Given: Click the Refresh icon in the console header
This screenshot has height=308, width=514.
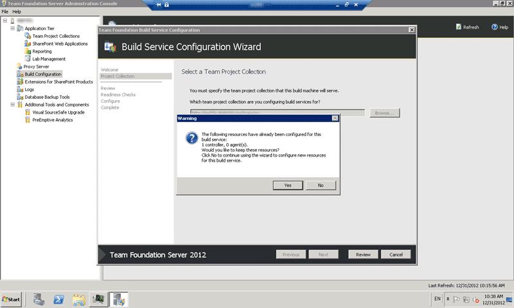Looking at the screenshot, I should tap(459, 27).
